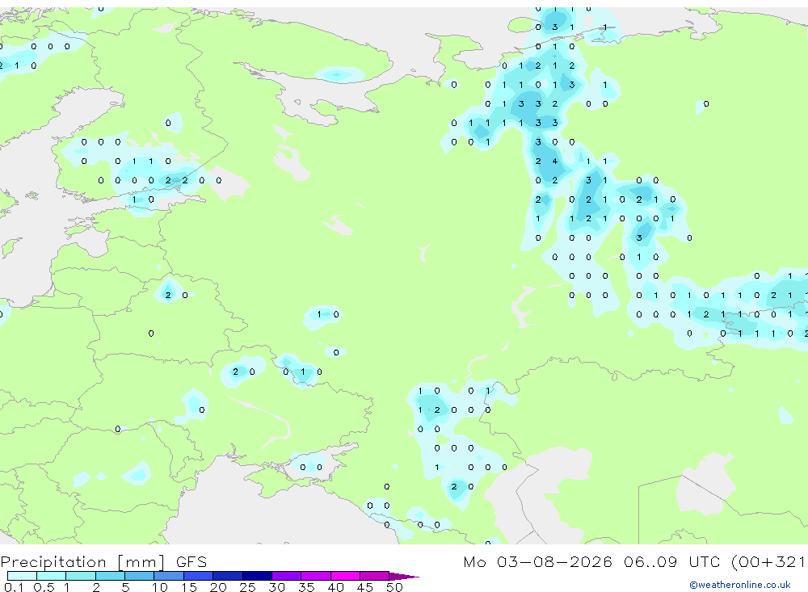This screenshot has height=592, width=808.
Task: Pick the 10–15 mm blue legend swatch
Action: point(169,576)
